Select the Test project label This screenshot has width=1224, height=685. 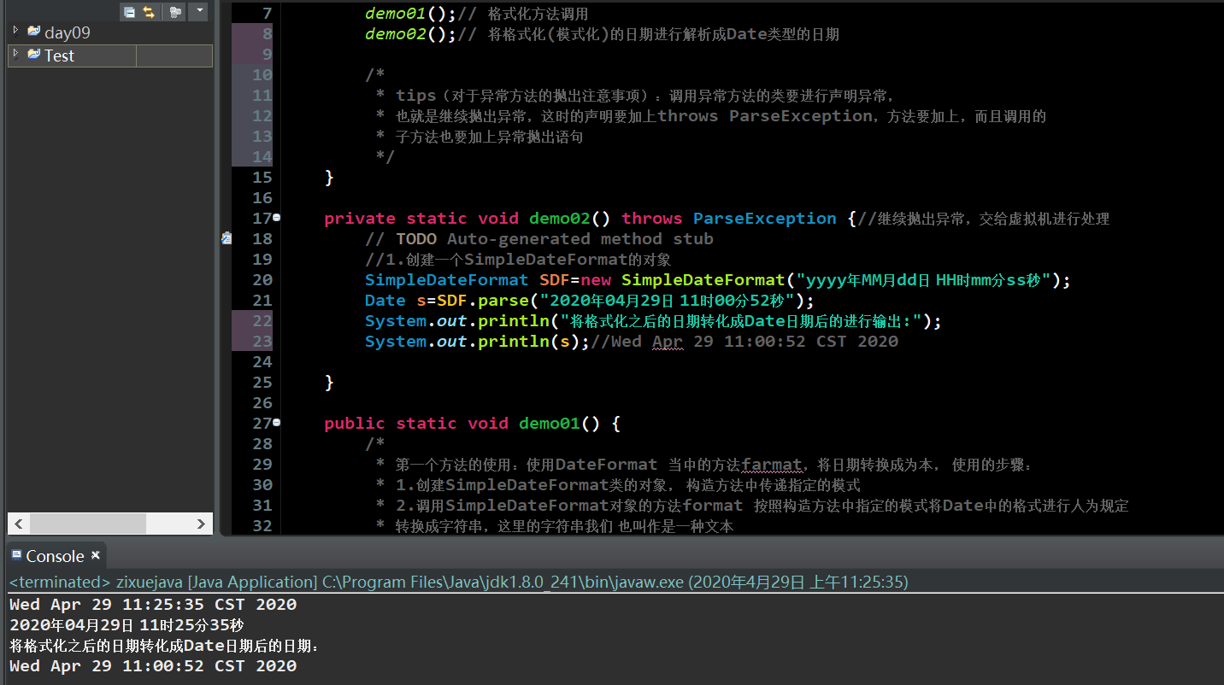pyautogui.click(x=59, y=56)
